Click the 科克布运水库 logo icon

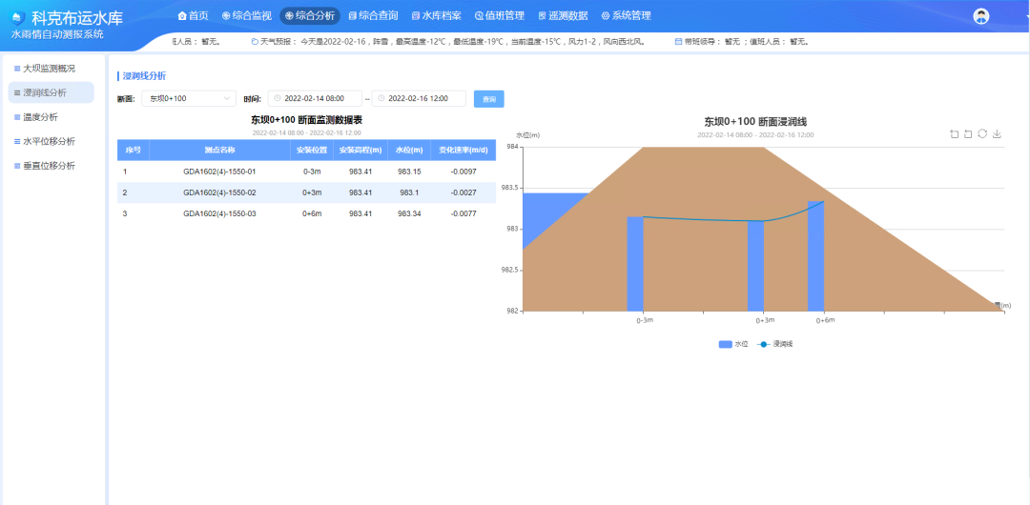(19, 18)
